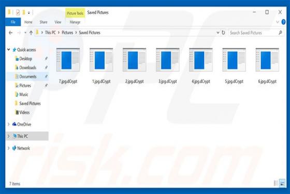The image size is (290, 194).
Task: Click the search magnifier icon
Action: [x=280, y=33]
